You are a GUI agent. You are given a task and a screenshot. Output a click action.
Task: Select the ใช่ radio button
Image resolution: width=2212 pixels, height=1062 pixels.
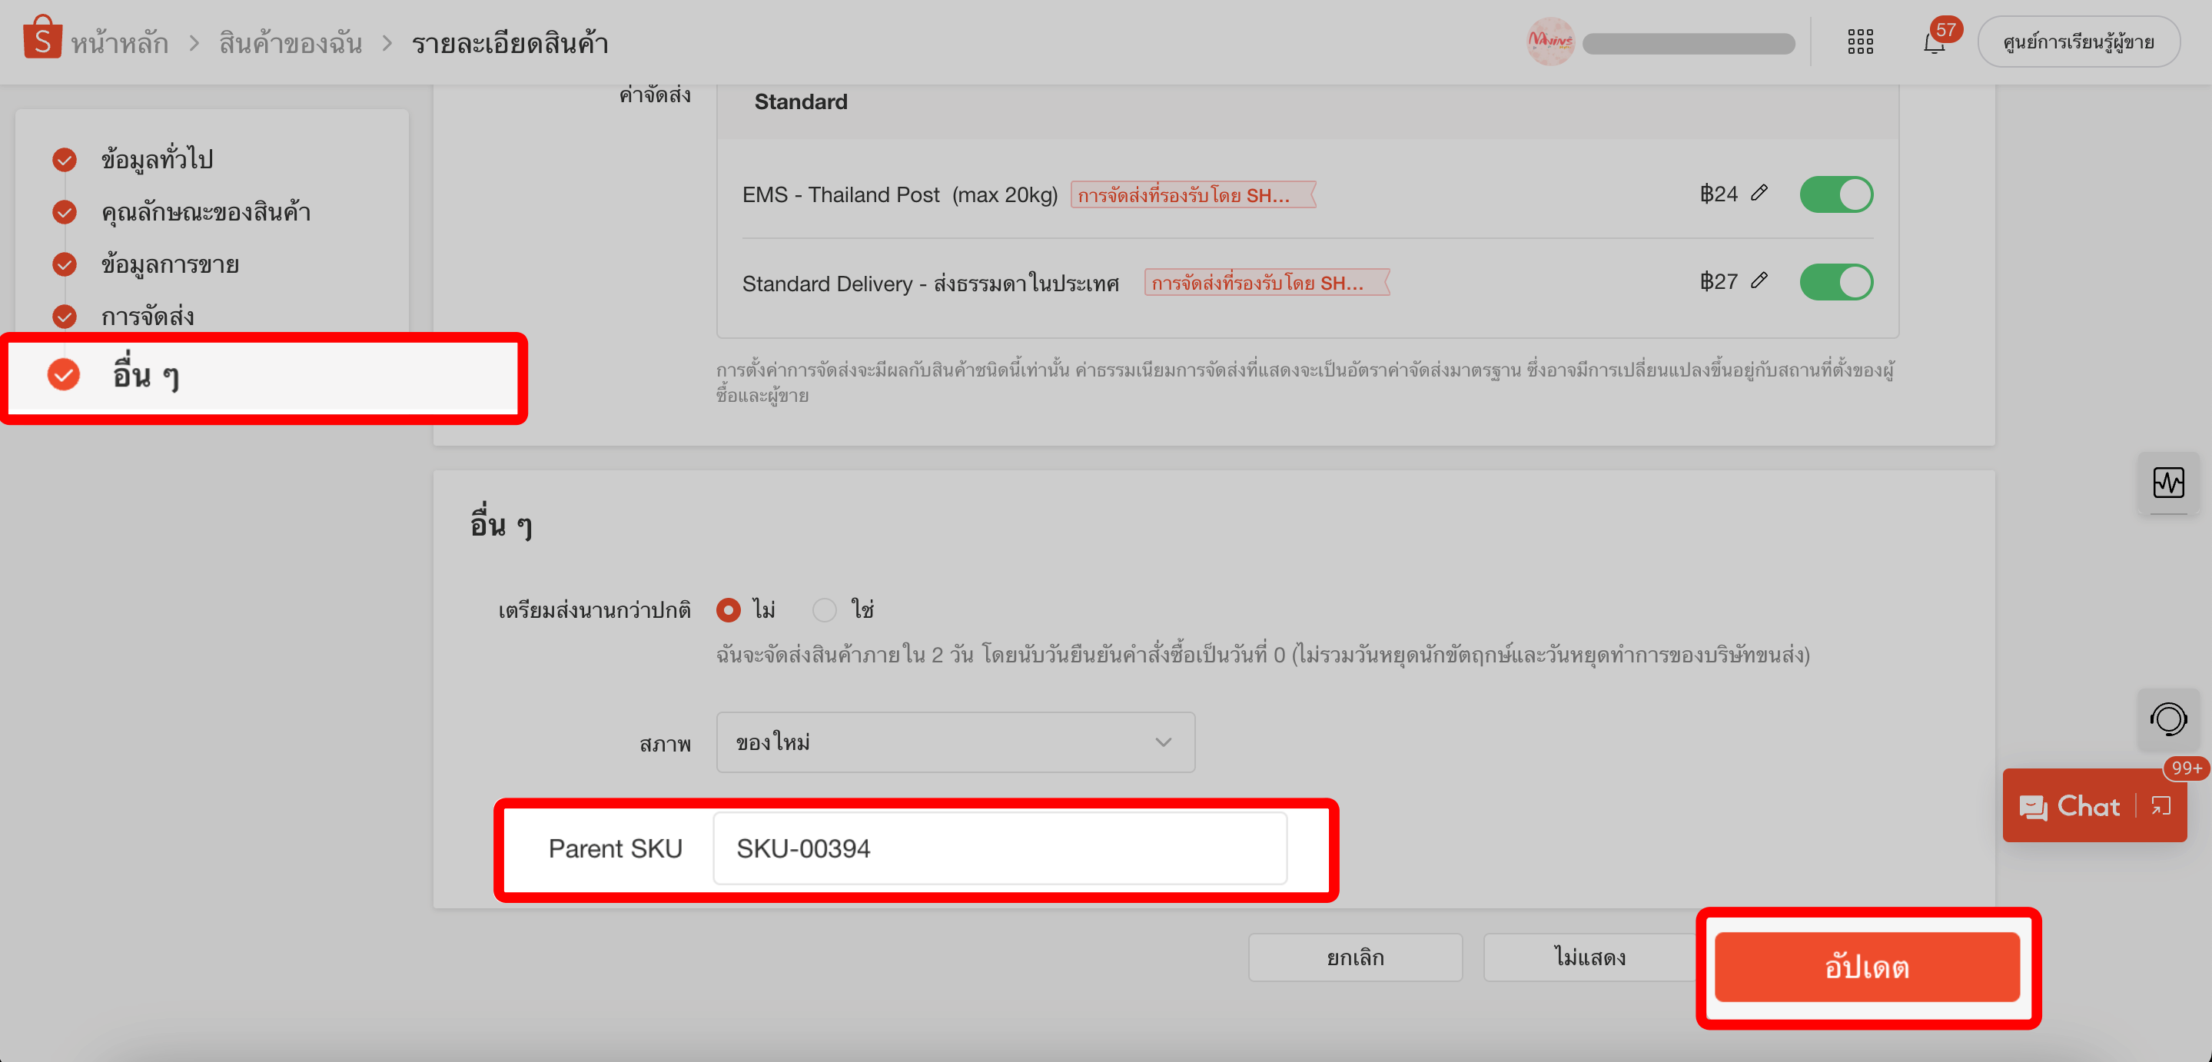[825, 609]
